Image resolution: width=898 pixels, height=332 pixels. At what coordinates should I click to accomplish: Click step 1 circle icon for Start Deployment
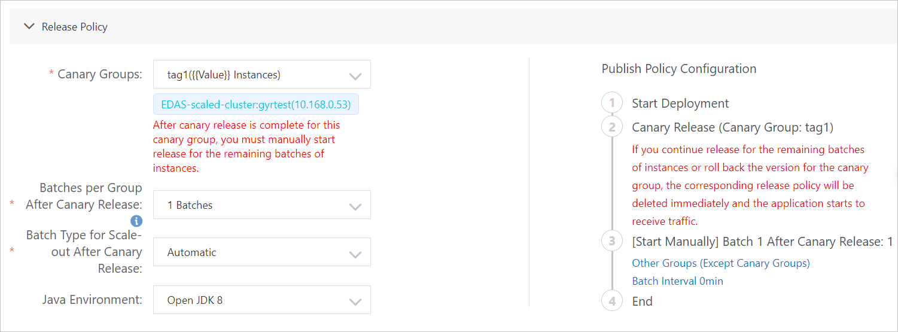click(611, 103)
